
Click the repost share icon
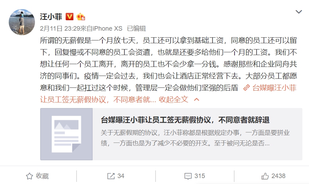point(111,176)
